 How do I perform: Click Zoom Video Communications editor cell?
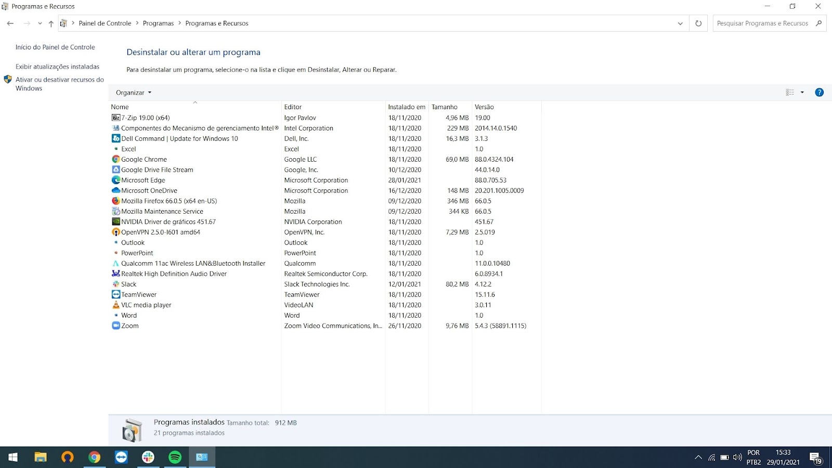click(333, 326)
